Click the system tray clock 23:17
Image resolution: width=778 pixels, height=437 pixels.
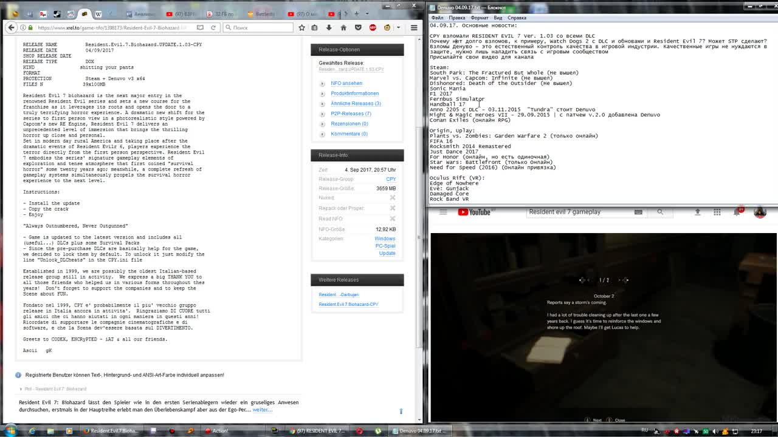coord(757,431)
